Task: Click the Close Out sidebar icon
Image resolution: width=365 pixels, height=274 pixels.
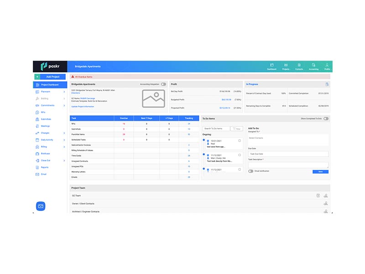Action: tap(37, 161)
